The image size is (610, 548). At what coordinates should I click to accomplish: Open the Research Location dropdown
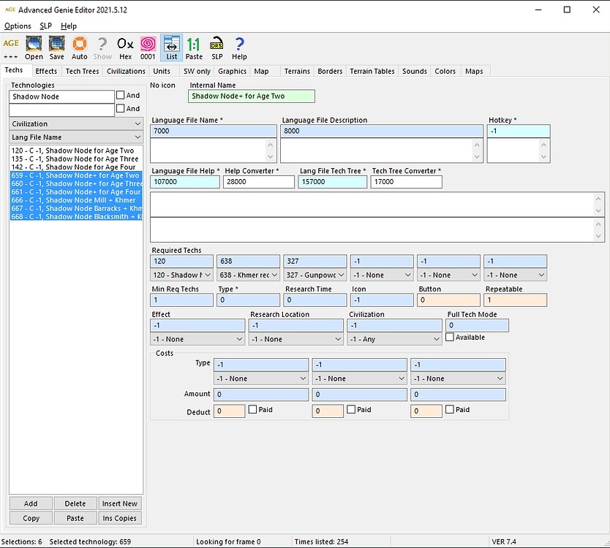[x=295, y=338]
